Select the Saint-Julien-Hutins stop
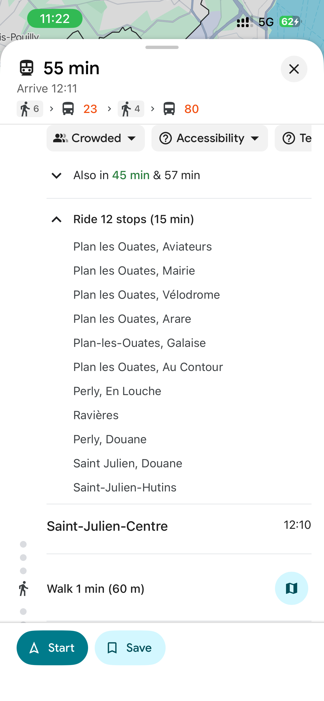 (x=125, y=488)
